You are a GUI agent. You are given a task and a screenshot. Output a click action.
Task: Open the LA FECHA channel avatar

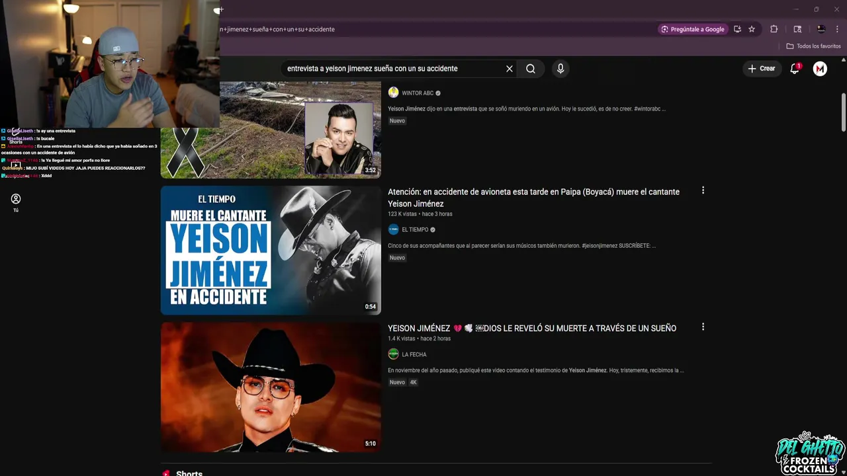pos(393,354)
